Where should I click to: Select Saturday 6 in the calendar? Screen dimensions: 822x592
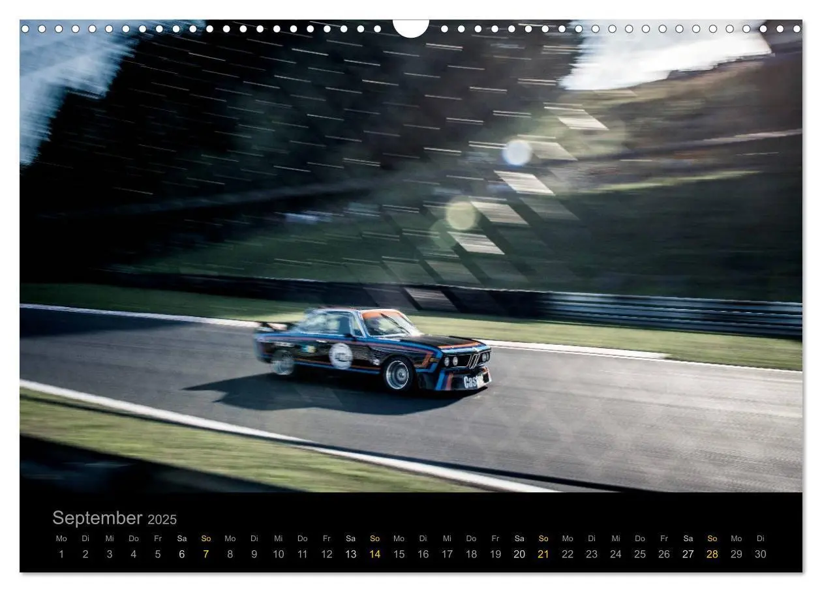(182, 554)
